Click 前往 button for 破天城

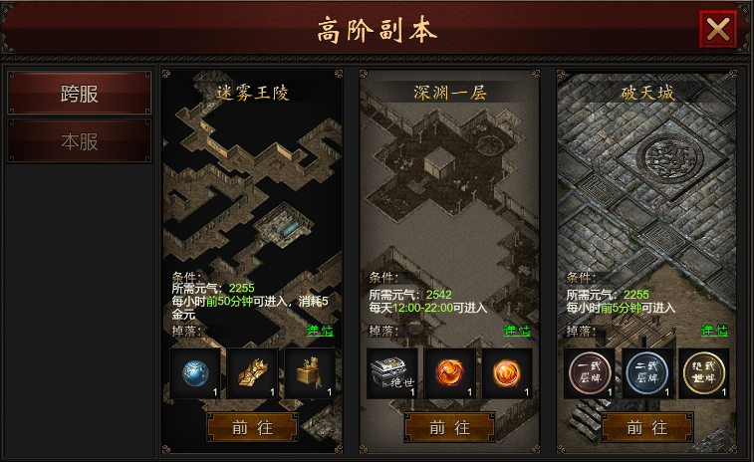pyautogui.click(x=647, y=427)
